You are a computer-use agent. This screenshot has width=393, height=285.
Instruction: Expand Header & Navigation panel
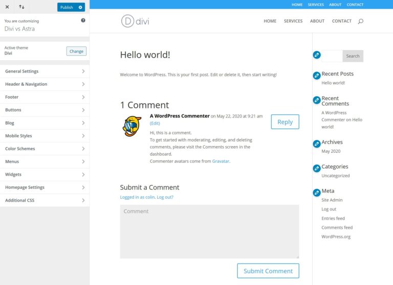coord(45,84)
